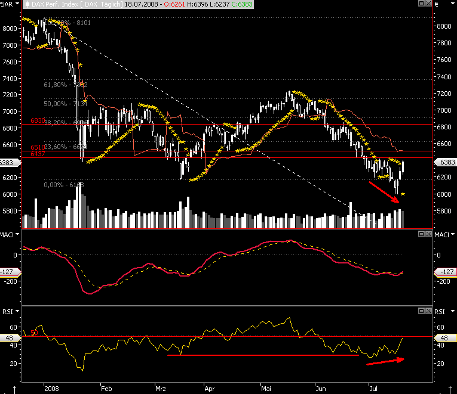Screen dimensions: 457x394
Task: Click the H:6396 high value in header
Action: pos(197,4)
